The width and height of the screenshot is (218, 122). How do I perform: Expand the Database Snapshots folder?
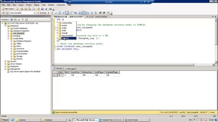pyautogui.click(x=8, y=31)
